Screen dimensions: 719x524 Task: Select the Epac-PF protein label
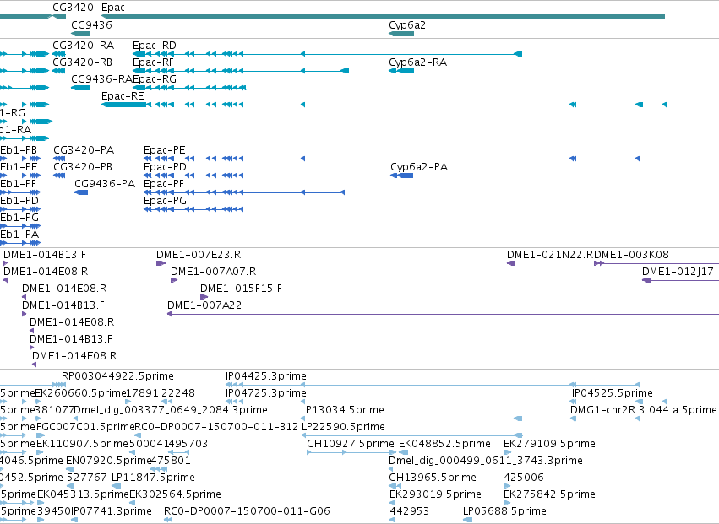164,184
